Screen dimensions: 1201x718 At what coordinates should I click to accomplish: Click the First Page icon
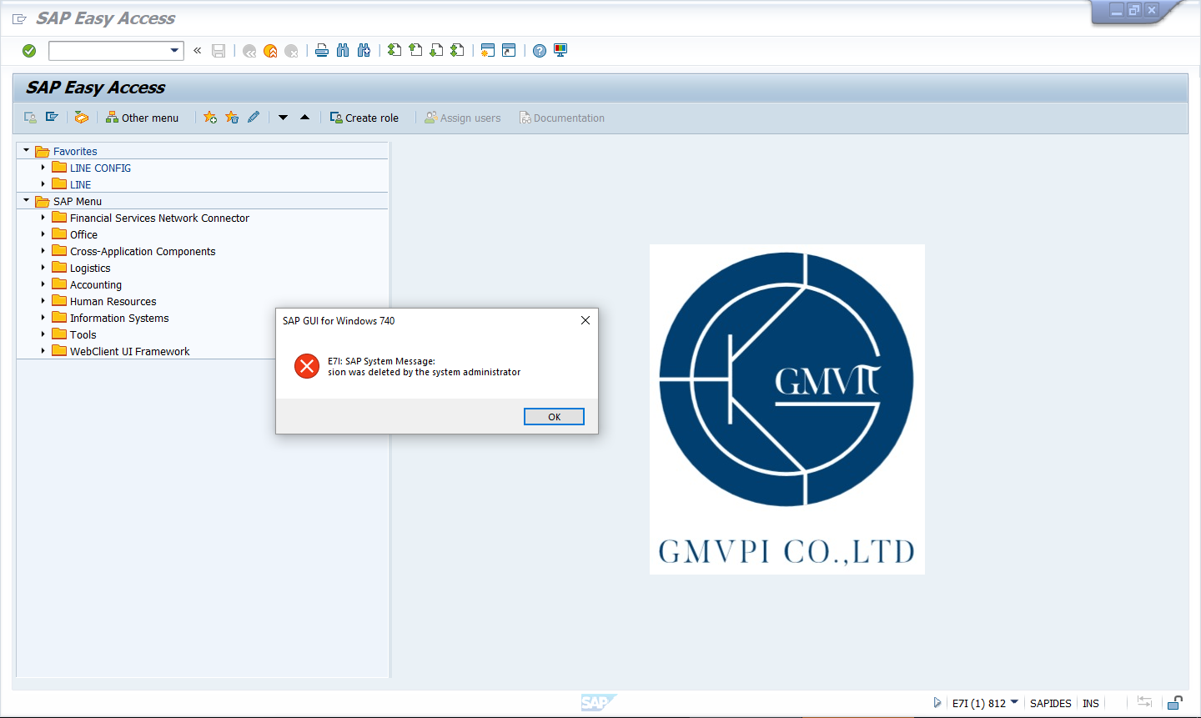point(394,51)
